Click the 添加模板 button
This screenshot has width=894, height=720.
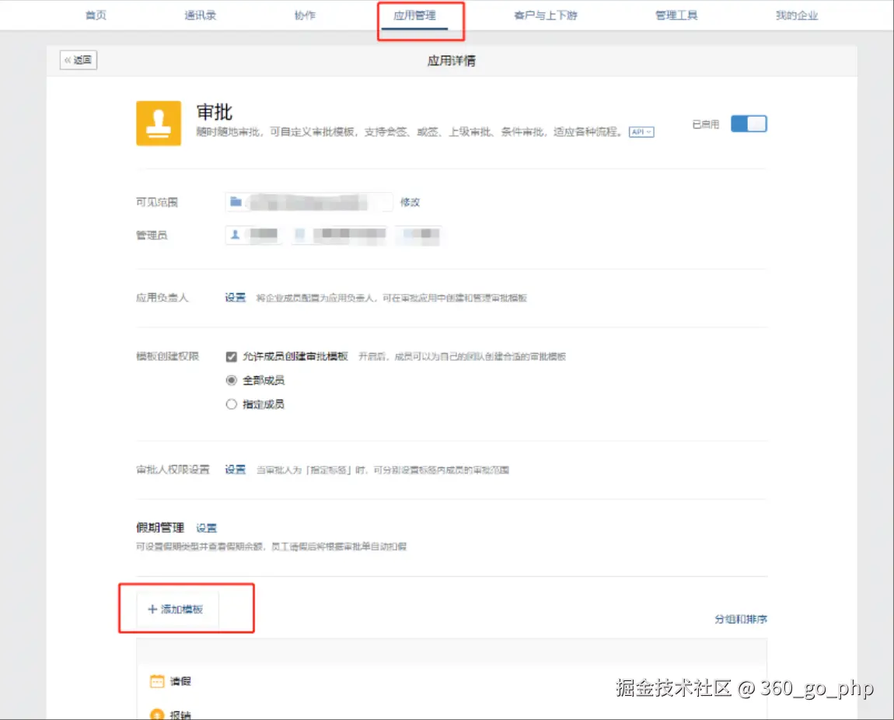[176, 610]
